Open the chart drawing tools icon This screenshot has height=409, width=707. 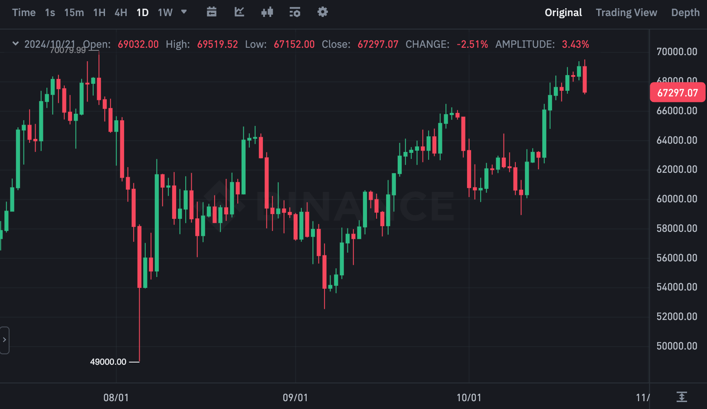click(x=239, y=12)
